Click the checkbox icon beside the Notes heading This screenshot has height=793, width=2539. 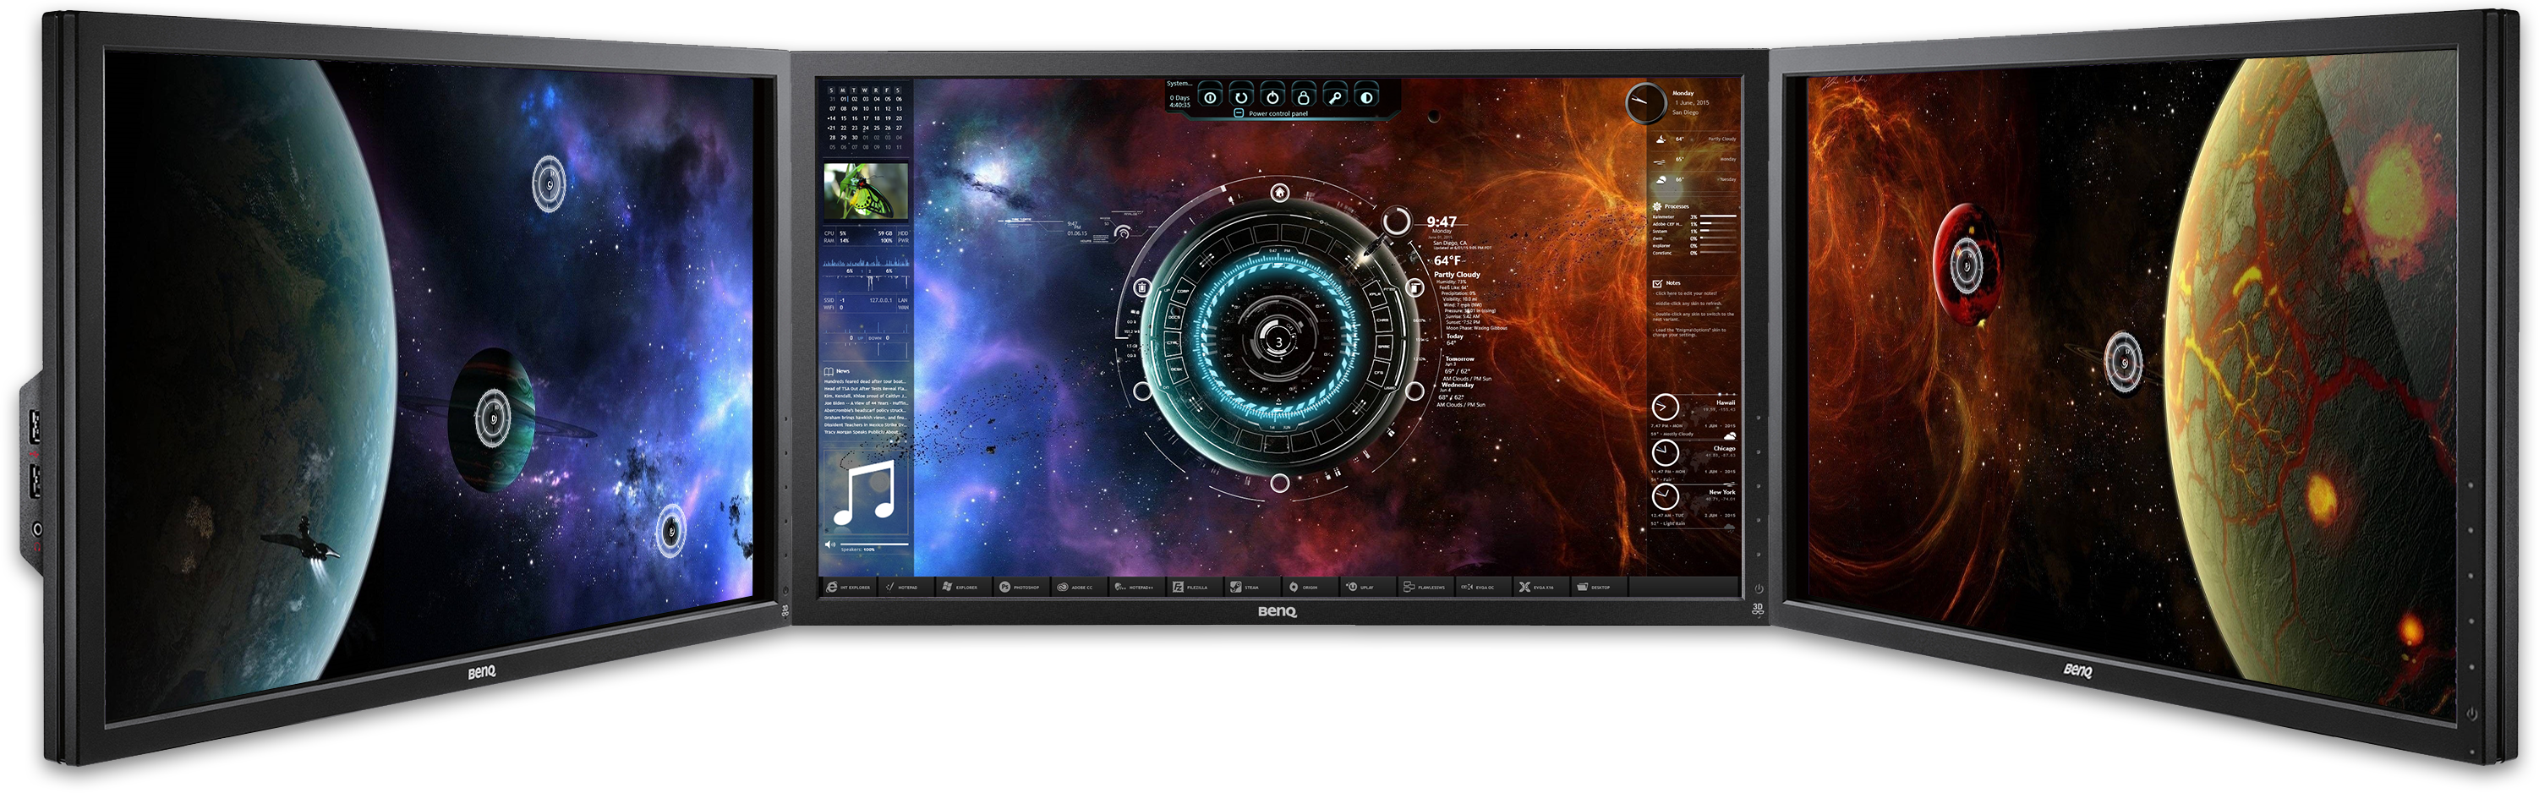coord(1657,282)
